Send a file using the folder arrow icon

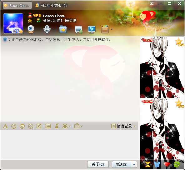[x=63, y=29]
